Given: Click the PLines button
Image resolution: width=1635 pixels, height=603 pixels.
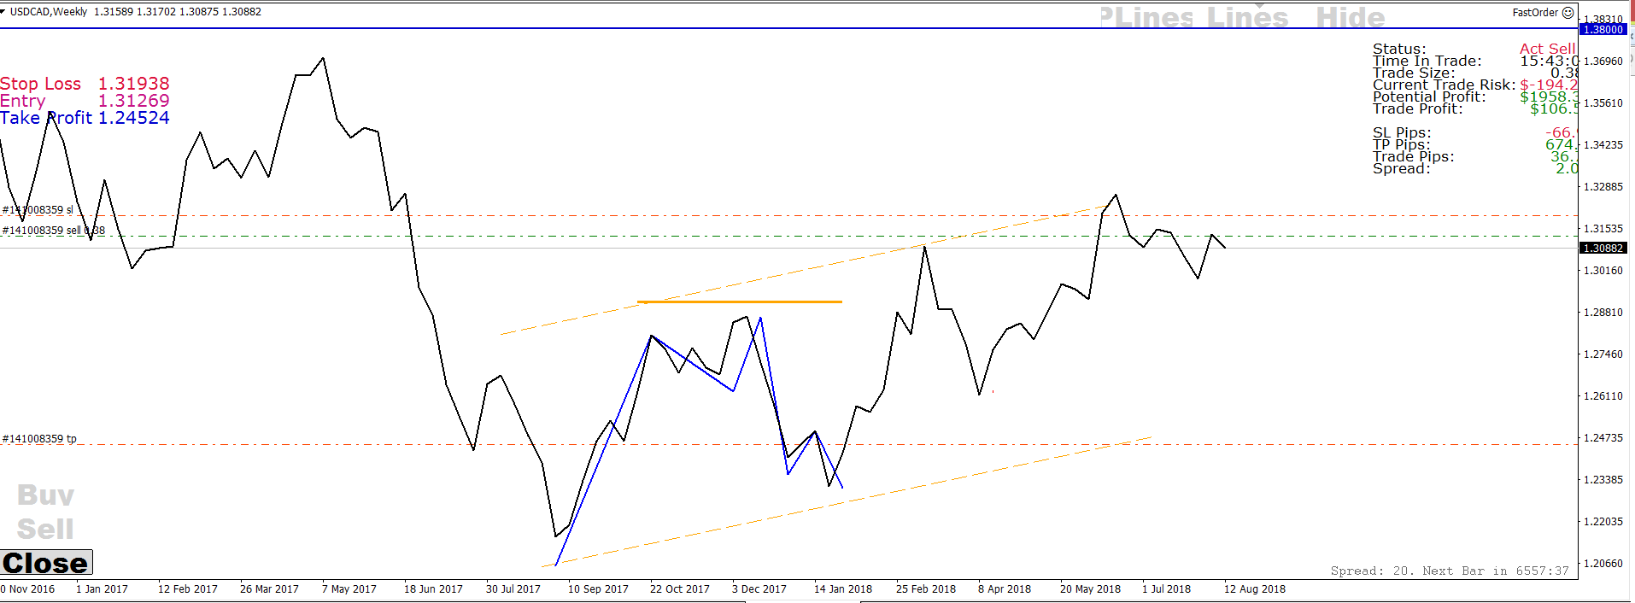Looking at the screenshot, I should tap(1146, 17).
